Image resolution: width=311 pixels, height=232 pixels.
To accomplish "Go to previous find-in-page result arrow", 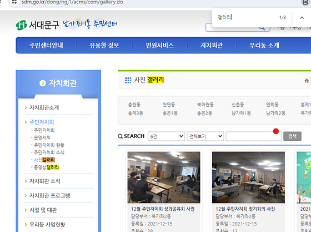I will coord(302,18).
